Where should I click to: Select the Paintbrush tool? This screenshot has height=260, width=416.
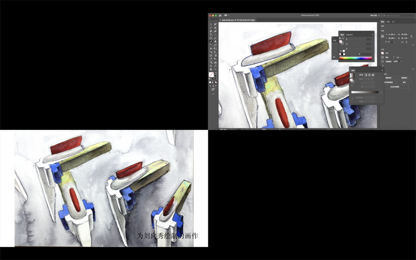[215, 38]
